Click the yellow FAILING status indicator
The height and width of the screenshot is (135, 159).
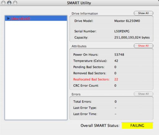point(137,126)
